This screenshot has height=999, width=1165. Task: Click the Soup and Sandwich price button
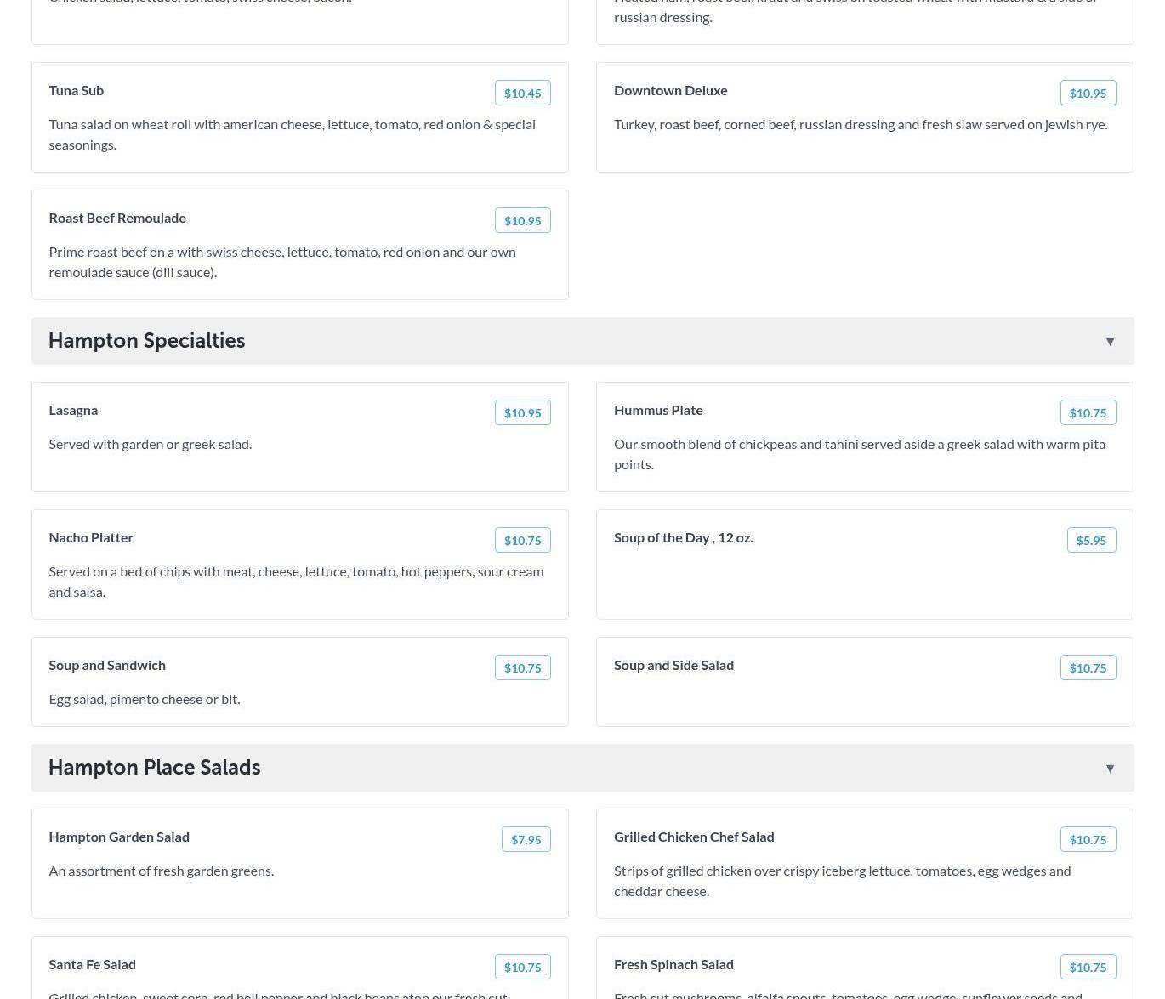coord(522,668)
